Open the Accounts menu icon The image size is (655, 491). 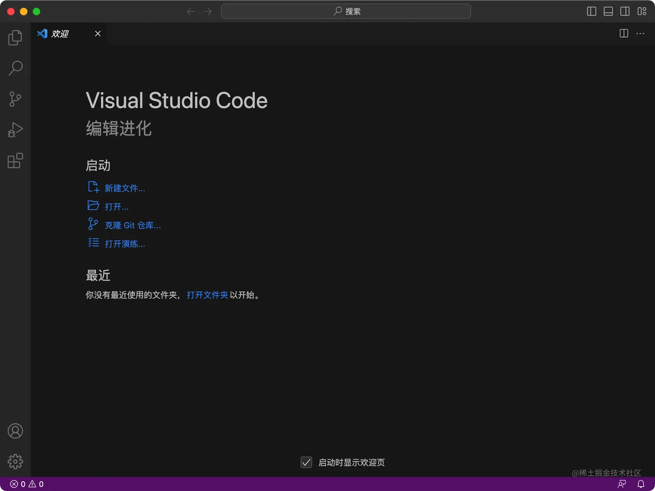pyautogui.click(x=15, y=431)
